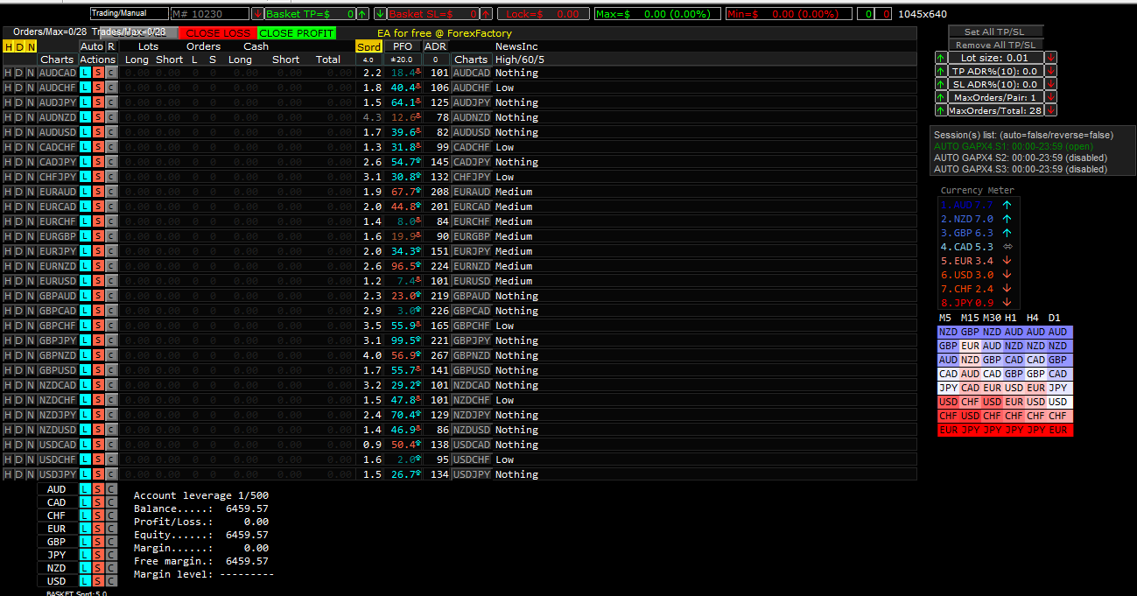Raise SL ADR%(10) with green up arrow
The height and width of the screenshot is (596, 1137).
click(941, 84)
